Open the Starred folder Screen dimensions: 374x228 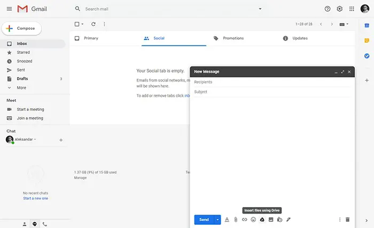pos(33,52)
